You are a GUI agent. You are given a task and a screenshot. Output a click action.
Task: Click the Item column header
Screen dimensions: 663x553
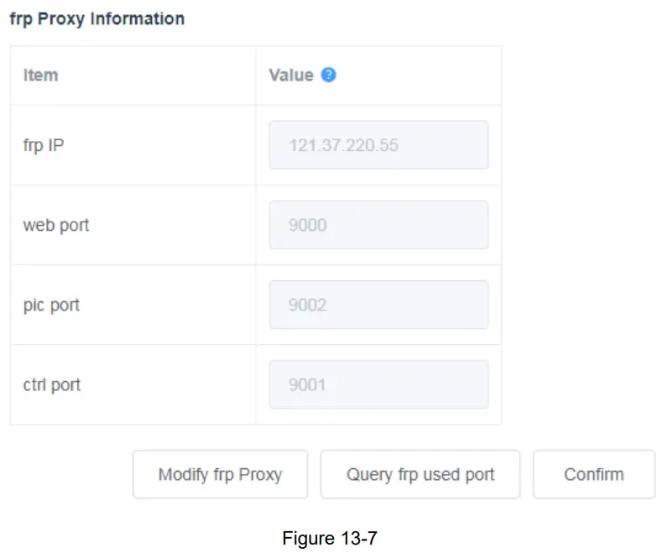(x=40, y=75)
